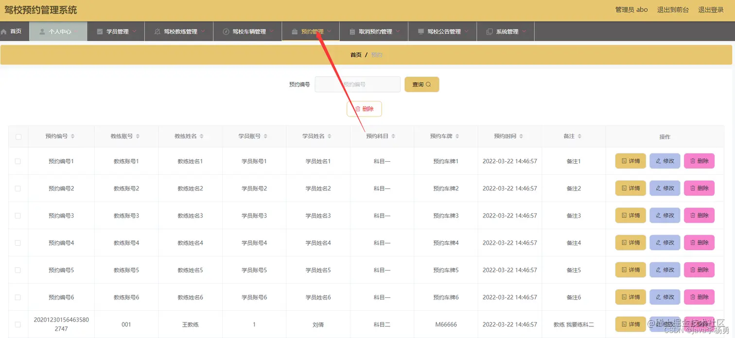Click the M66666 license plate cell
This screenshot has width=735, height=338.
tap(446, 324)
